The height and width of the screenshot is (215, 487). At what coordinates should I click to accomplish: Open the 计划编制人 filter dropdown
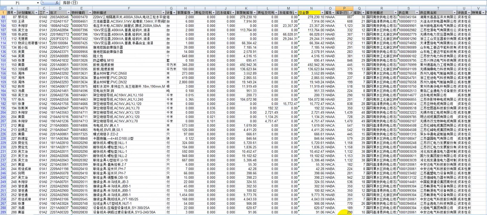(36, 13)
